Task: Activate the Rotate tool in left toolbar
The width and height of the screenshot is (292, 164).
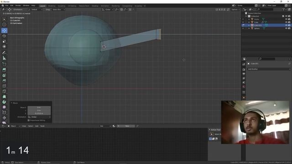Action: (x=4, y=36)
